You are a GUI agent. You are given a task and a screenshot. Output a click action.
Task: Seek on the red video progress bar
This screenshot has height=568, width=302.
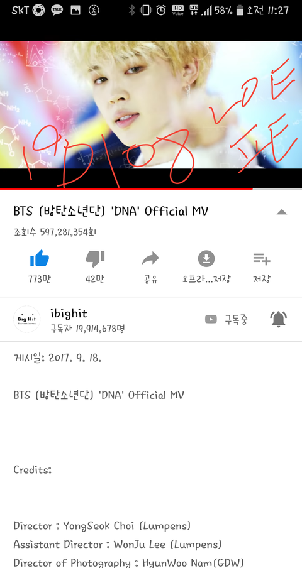coord(151,188)
